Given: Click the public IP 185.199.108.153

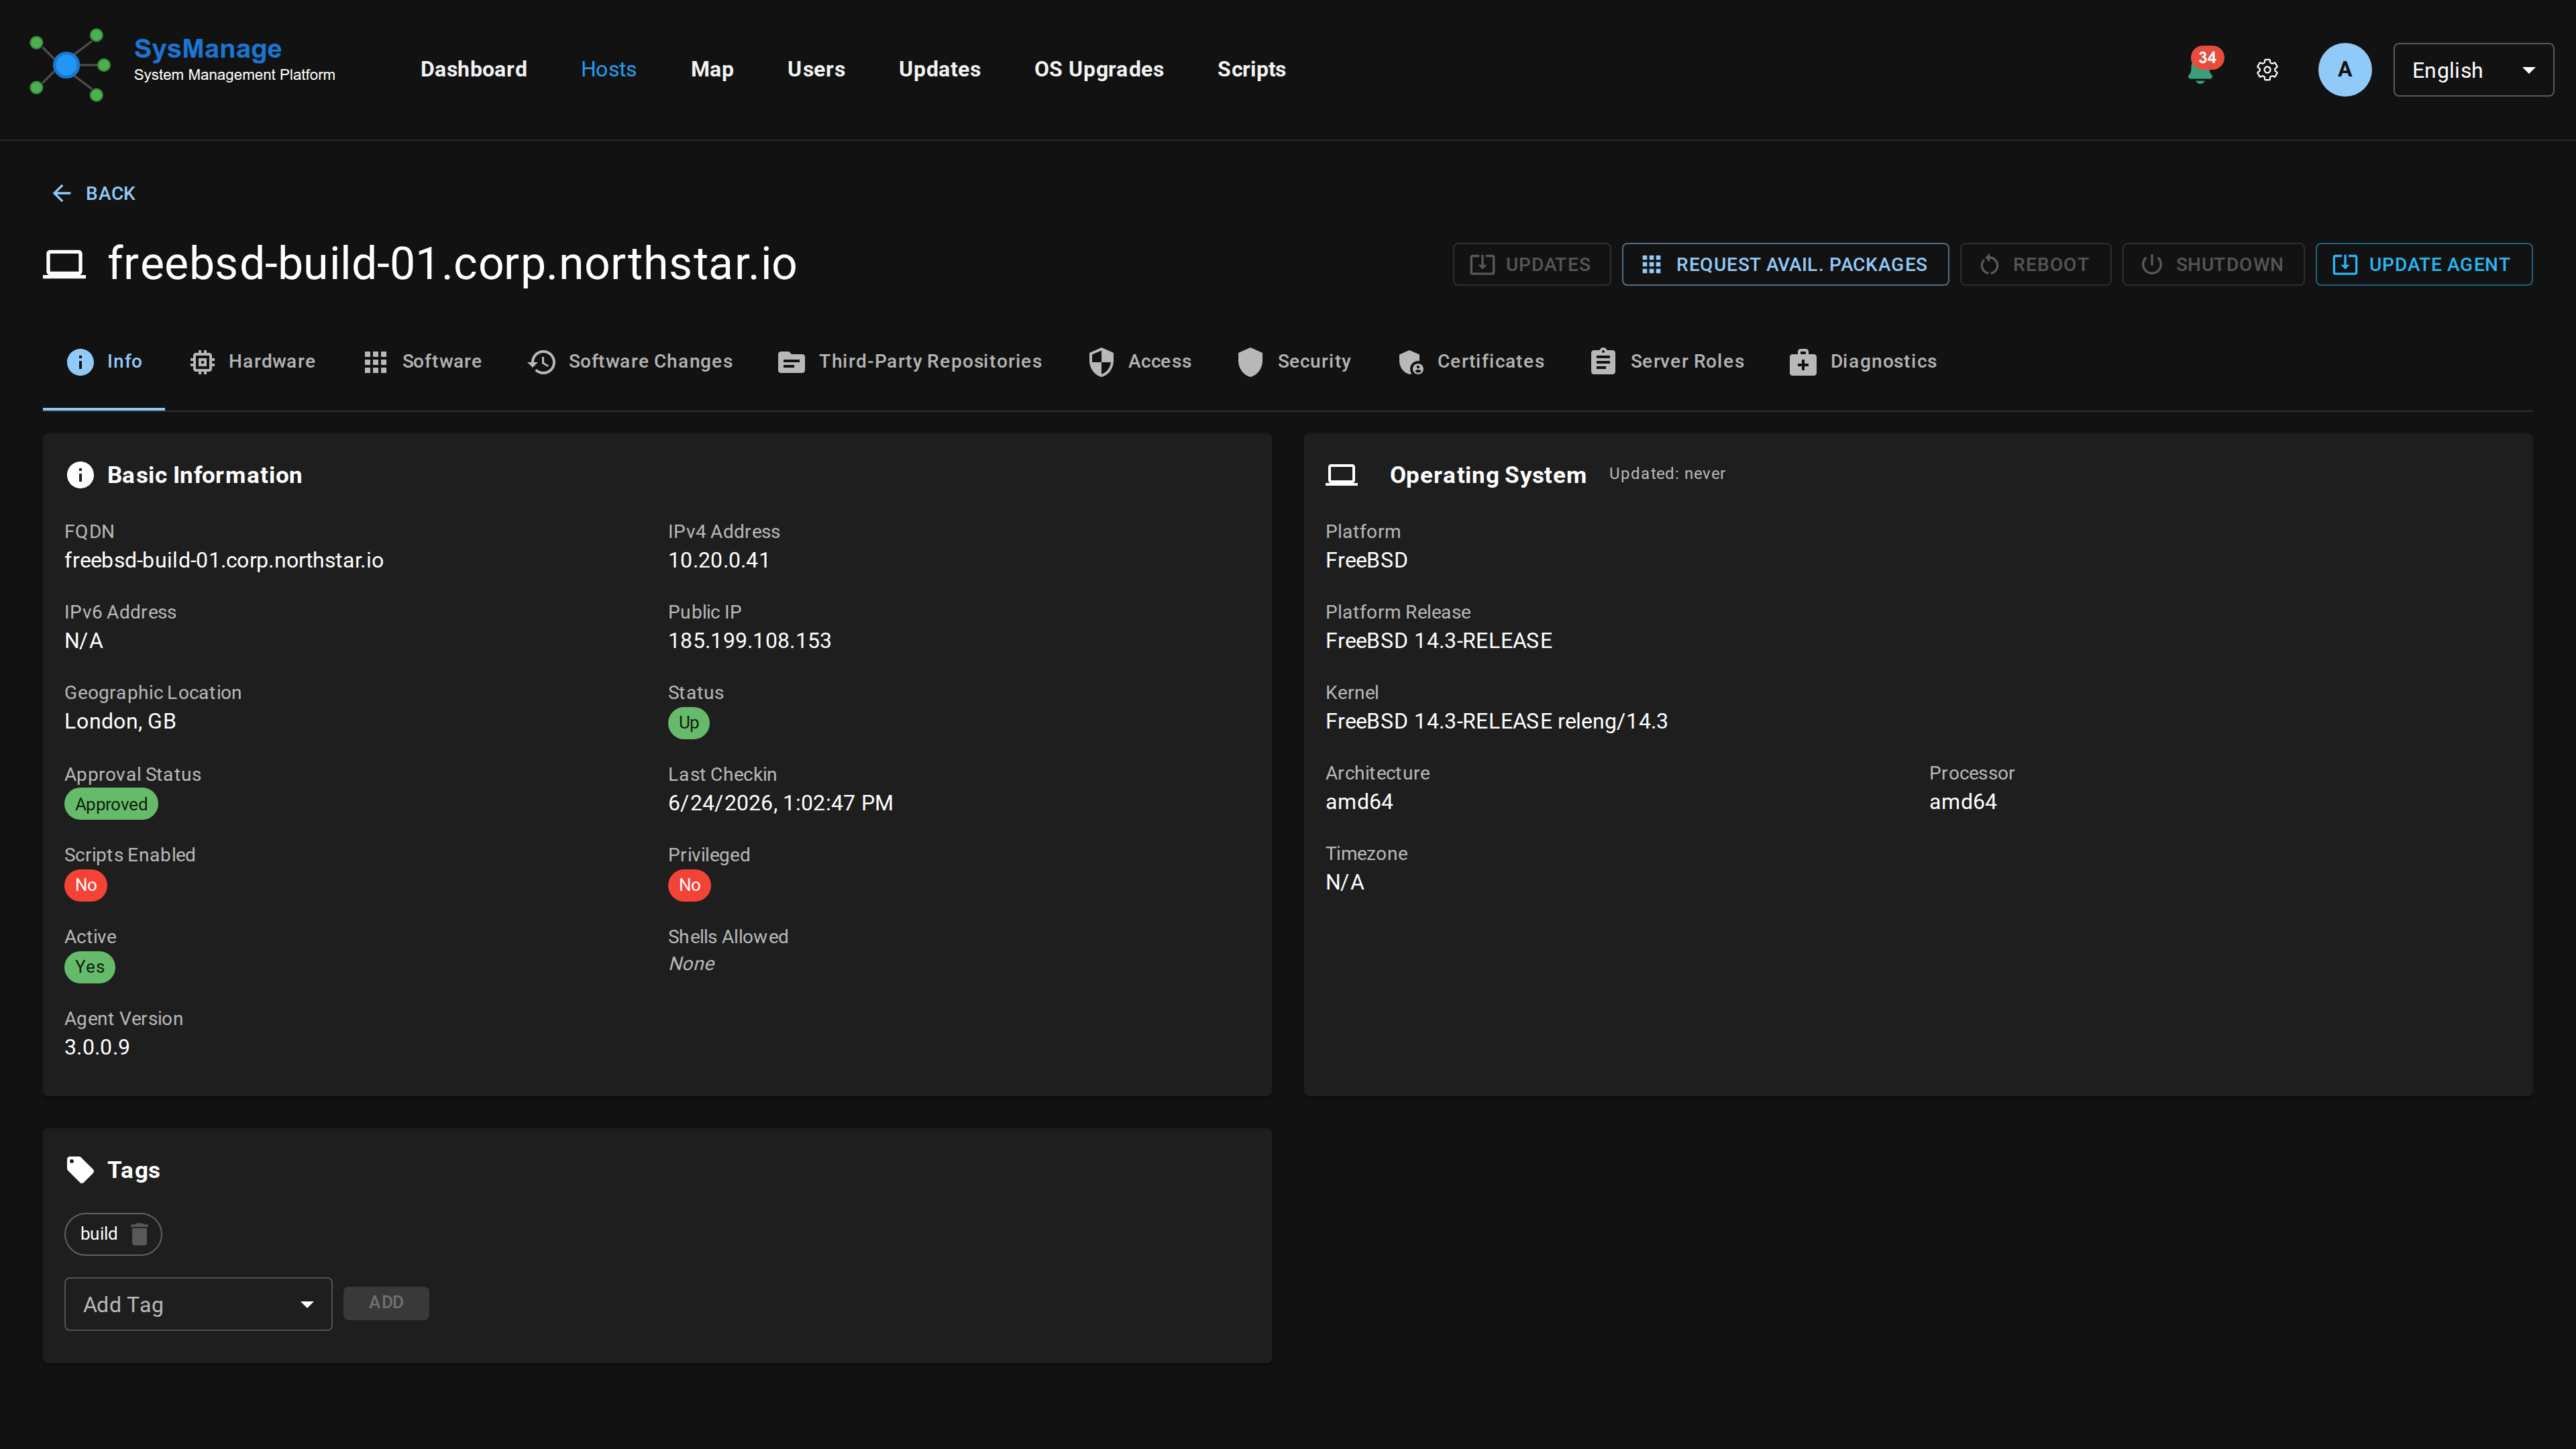Looking at the screenshot, I should (749, 641).
